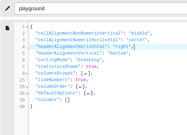Viewport: 187px width, 135px height.
Task: Click the "lineNumbers" key
Action: pyautogui.click(x=53, y=80)
